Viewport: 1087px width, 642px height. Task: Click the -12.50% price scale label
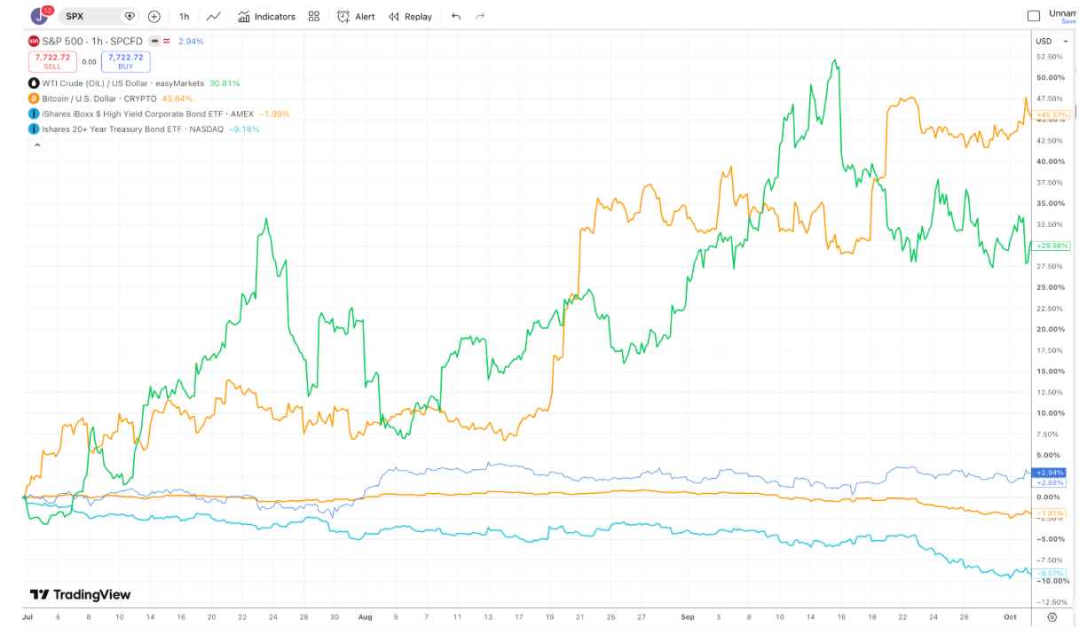[x=1050, y=602]
